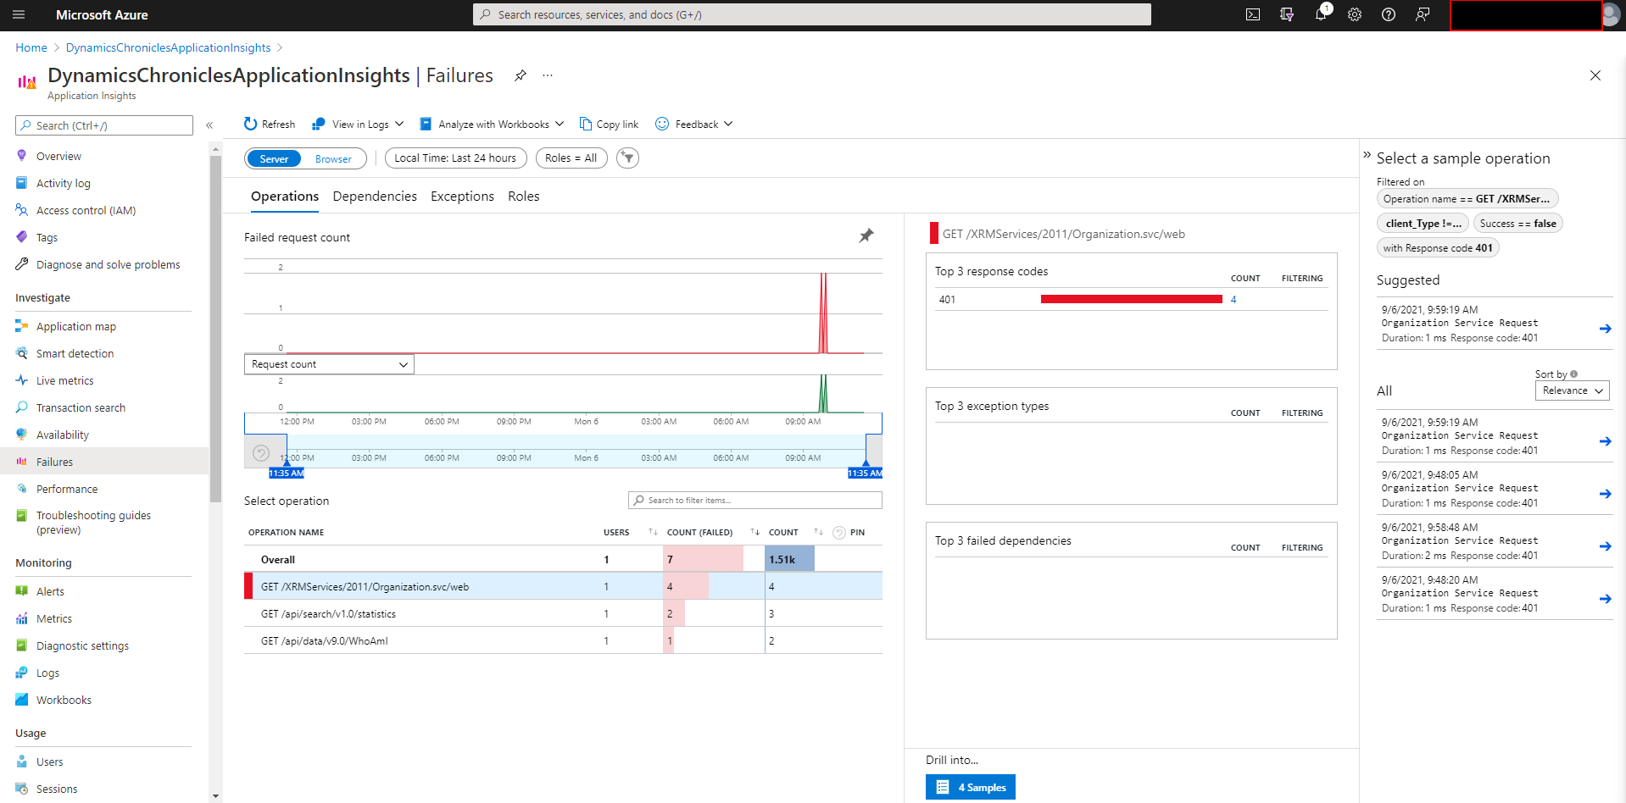This screenshot has height=803, width=1626.
Task: Click the Refresh toolbar button
Action: (x=270, y=124)
